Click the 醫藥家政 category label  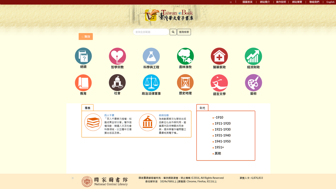click(x=219, y=67)
